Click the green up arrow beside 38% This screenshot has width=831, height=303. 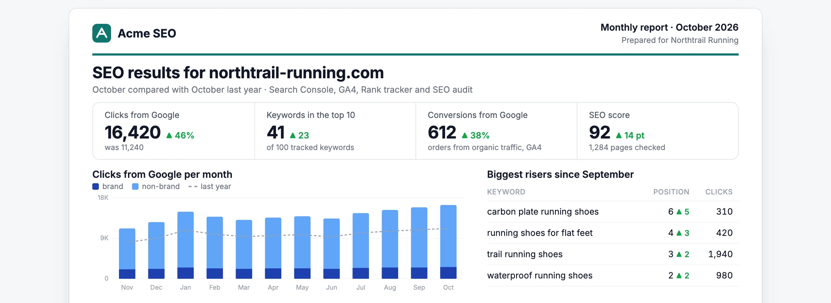click(x=465, y=136)
